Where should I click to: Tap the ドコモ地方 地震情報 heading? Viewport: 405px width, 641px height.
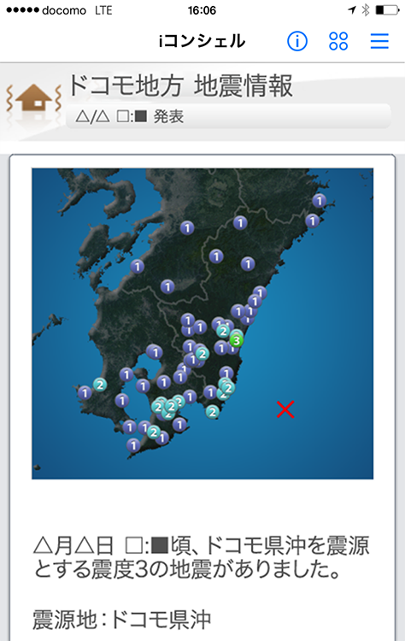180,85
